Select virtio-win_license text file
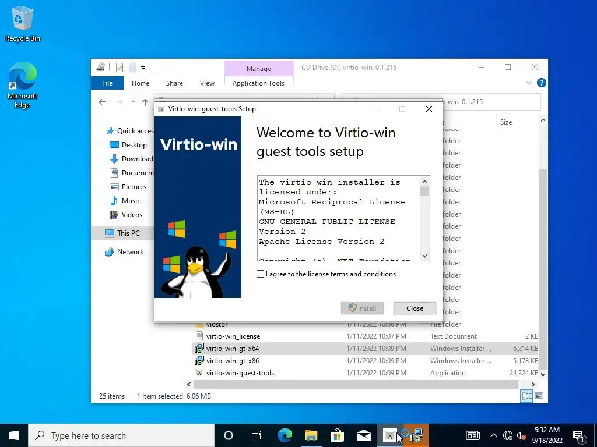The image size is (597, 447). pyautogui.click(x=233, y=336)
